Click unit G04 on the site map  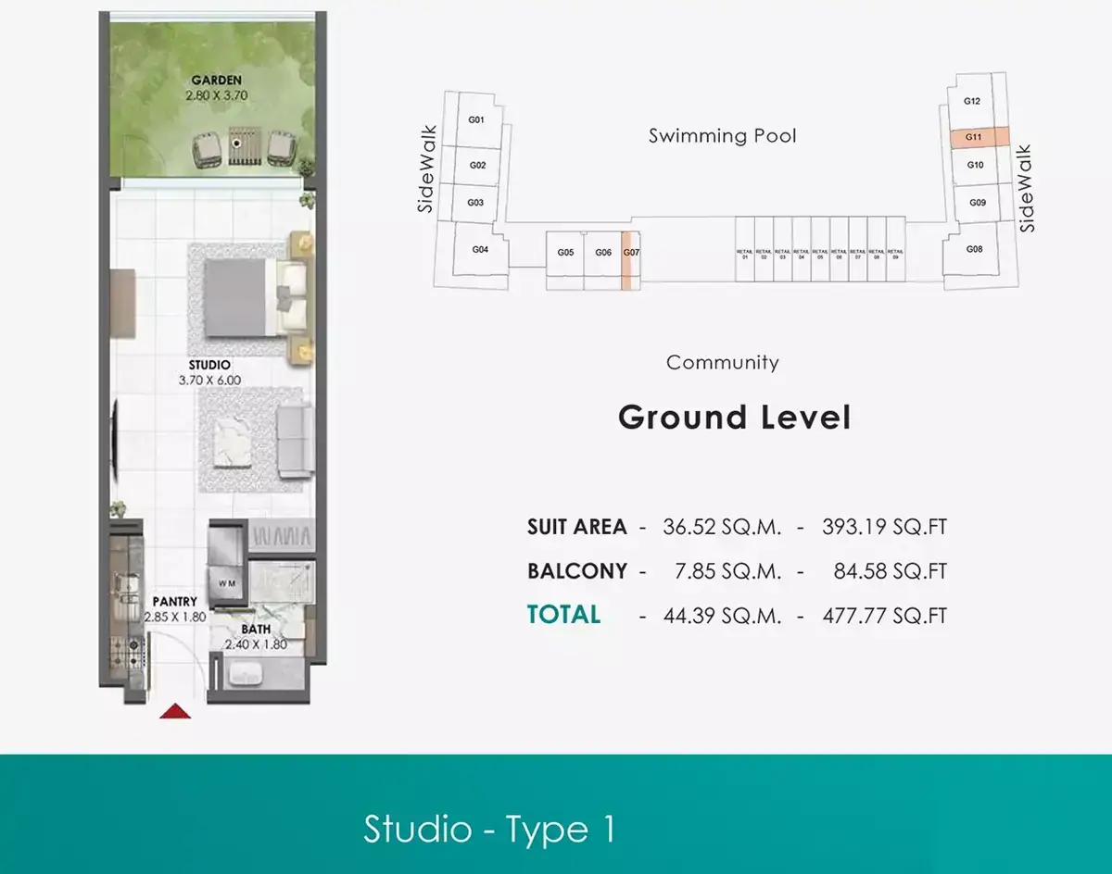tap(480, 249)
